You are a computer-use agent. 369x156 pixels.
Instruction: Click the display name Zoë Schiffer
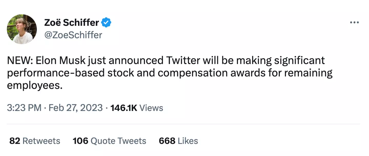tap(72, 22)
